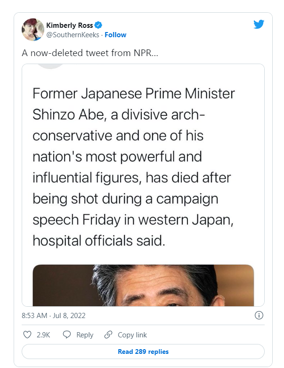
Task: Click the blue verified badge
Action: pos(98,25)
